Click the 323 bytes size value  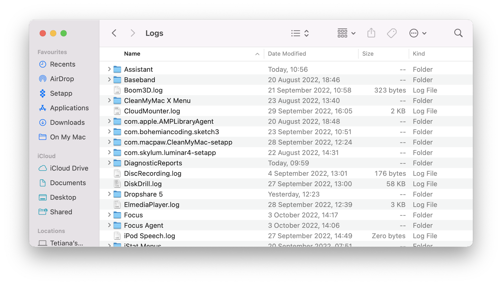pyautogui.click(x=390, y=90)
